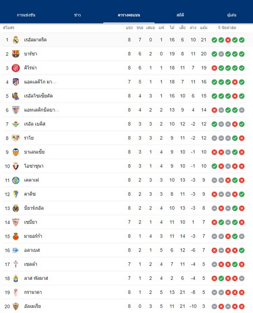Click Barcelona's grey draw form icon
Viewport: 253px width, 313px height.
click(221, 54)
